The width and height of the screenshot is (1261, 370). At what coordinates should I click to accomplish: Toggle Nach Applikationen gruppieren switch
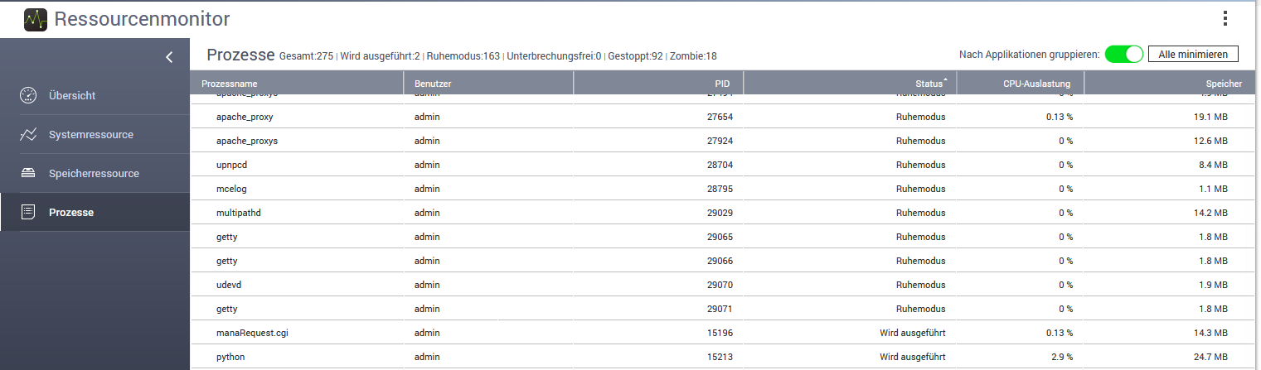pos(1123,54)
